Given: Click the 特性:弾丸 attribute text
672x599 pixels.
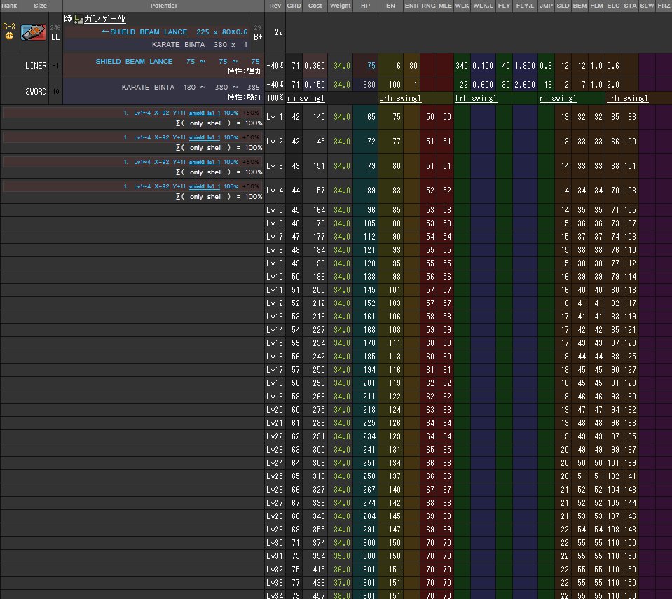Looking at the screenshot, I should pyautogui.click(x=245, y=71).
